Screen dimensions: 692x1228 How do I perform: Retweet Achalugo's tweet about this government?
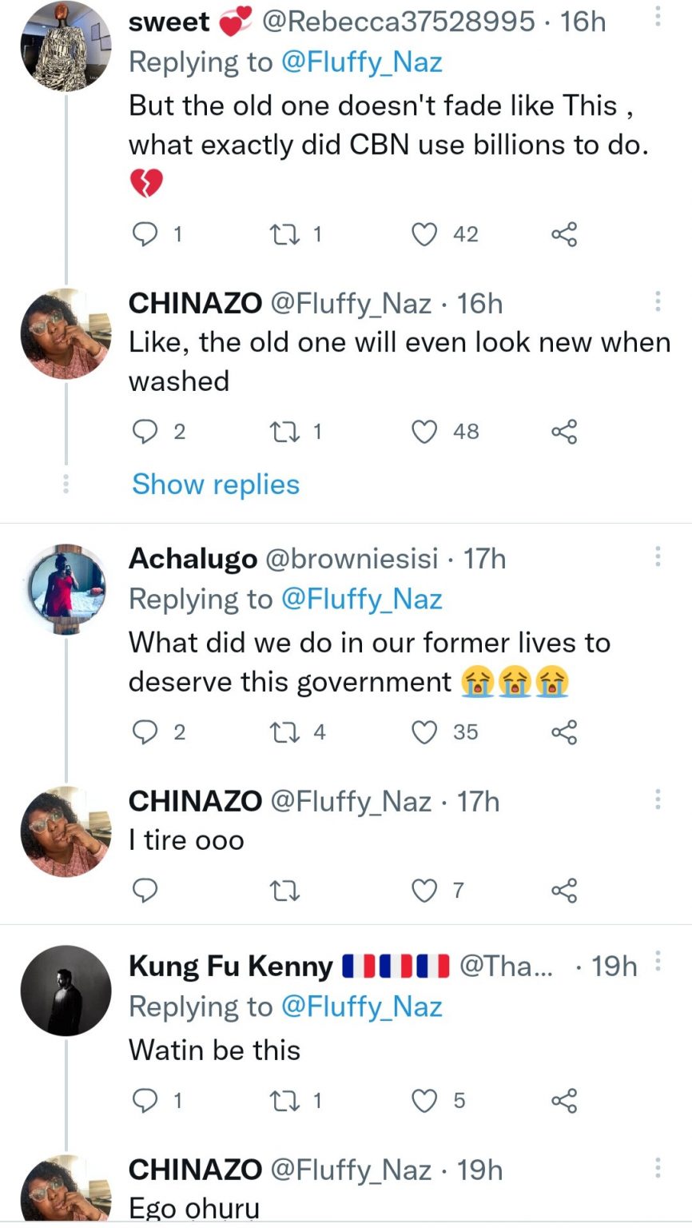coord(284,732)
